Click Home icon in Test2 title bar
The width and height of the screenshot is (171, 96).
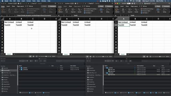(75, 3)
